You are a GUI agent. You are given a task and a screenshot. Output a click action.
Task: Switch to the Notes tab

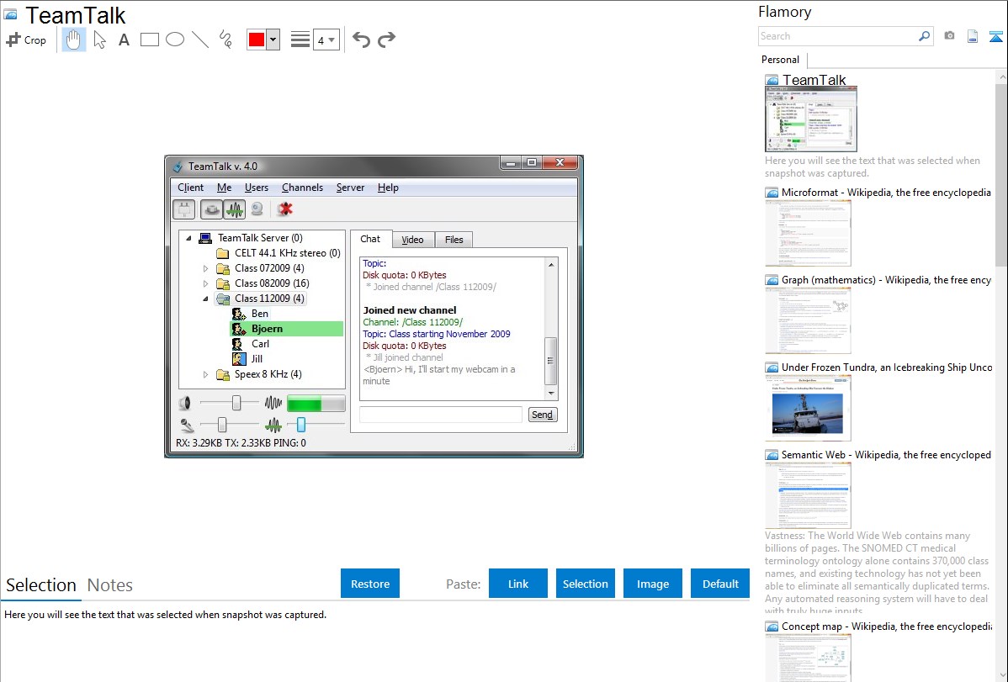(110, 585)
